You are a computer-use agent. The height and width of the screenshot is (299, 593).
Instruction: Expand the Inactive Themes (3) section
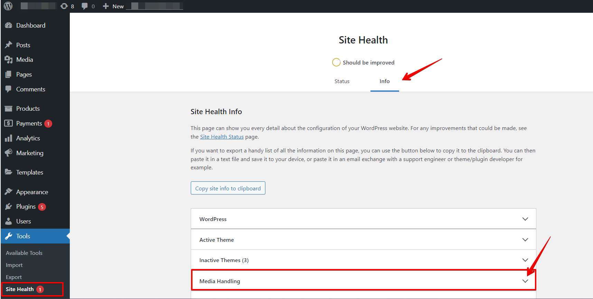[x=363, y=260]
